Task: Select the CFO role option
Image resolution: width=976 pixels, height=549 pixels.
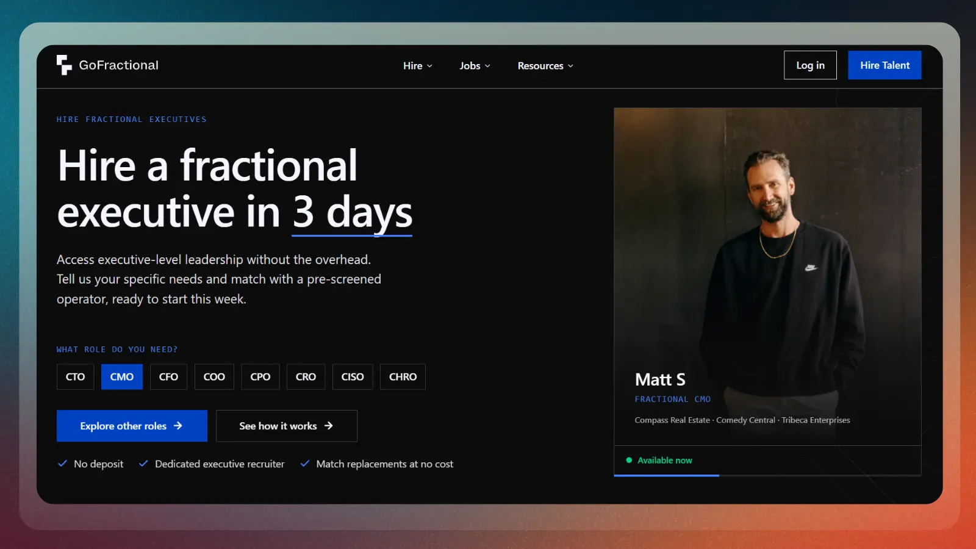Action: tap(168, 377)
